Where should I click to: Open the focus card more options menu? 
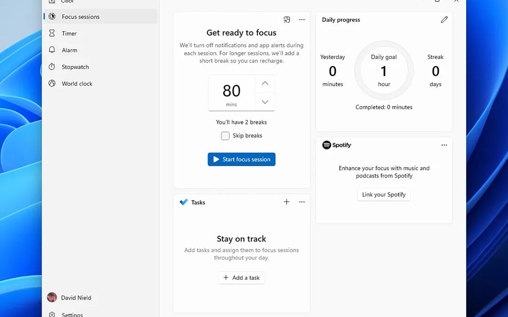click(x=302, y=20)
